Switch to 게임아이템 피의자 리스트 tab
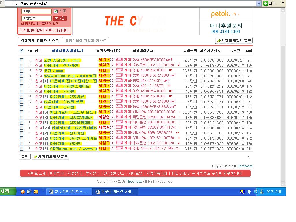296x222 pixels. pos(86,41)
